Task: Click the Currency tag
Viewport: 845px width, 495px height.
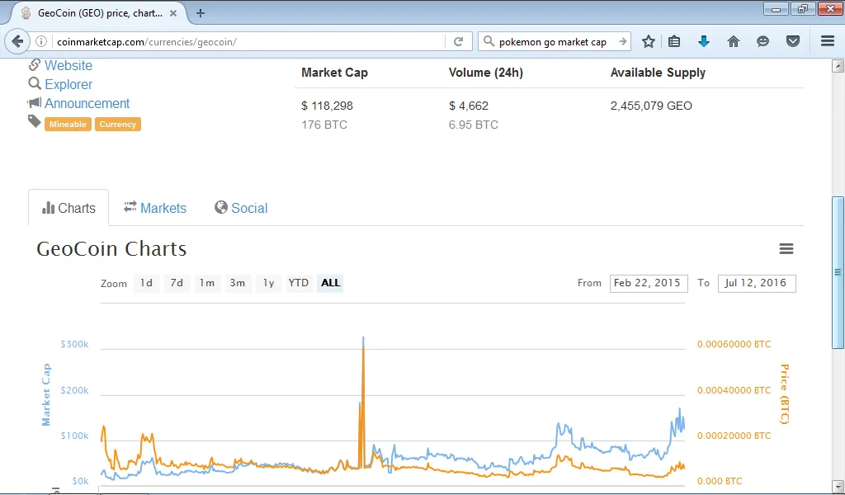Action: [x=117, y=125]
